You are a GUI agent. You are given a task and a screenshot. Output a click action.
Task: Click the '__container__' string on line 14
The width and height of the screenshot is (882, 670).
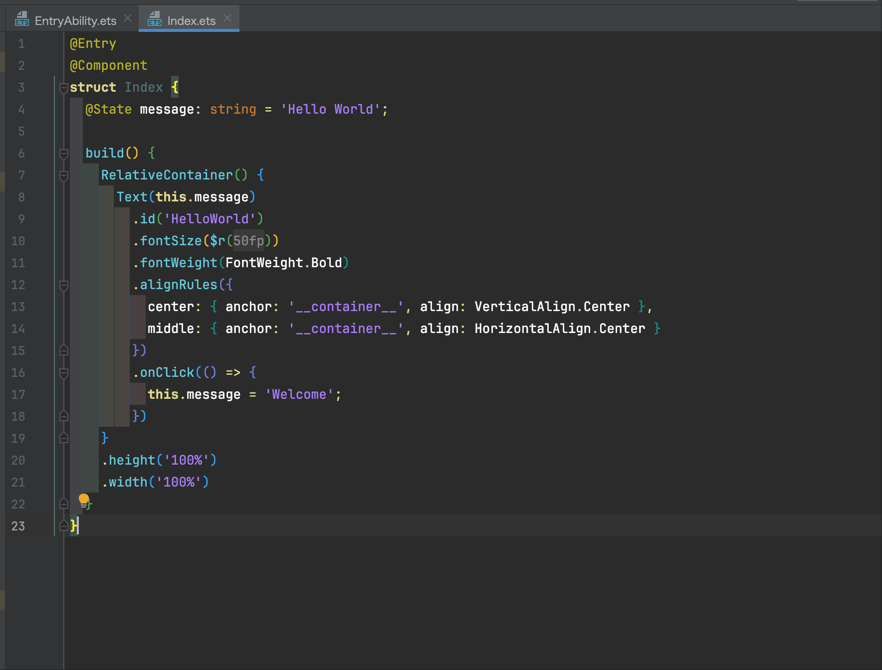(x=346, y=329)
